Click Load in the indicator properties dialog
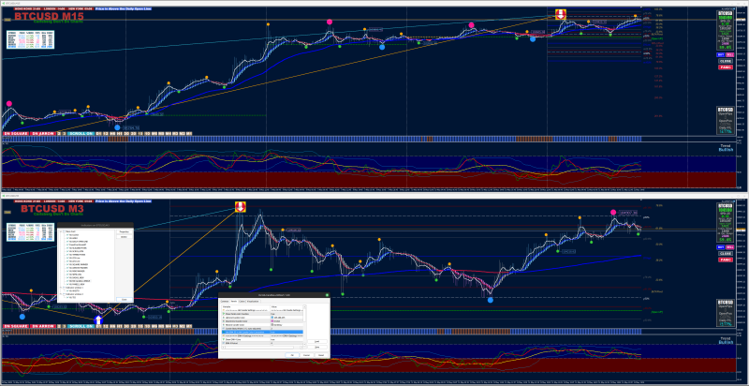749x386 pixels. [x=317, y=342]
